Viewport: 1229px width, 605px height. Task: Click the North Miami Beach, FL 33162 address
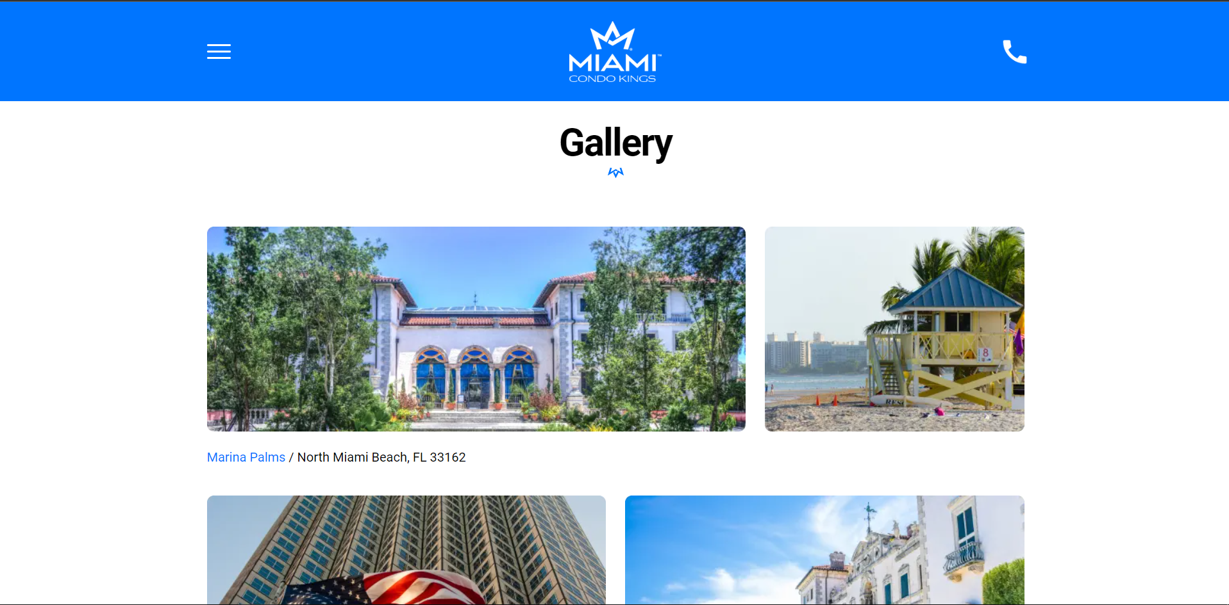(x=381, y=457)
